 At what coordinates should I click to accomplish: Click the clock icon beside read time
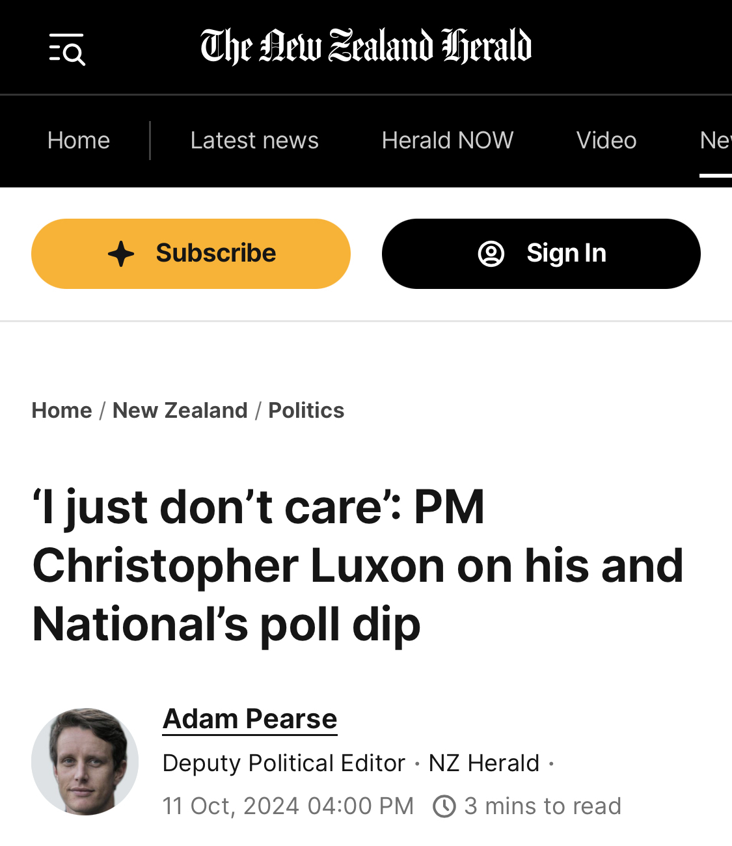pyautogui.click(x=444, y=806)
